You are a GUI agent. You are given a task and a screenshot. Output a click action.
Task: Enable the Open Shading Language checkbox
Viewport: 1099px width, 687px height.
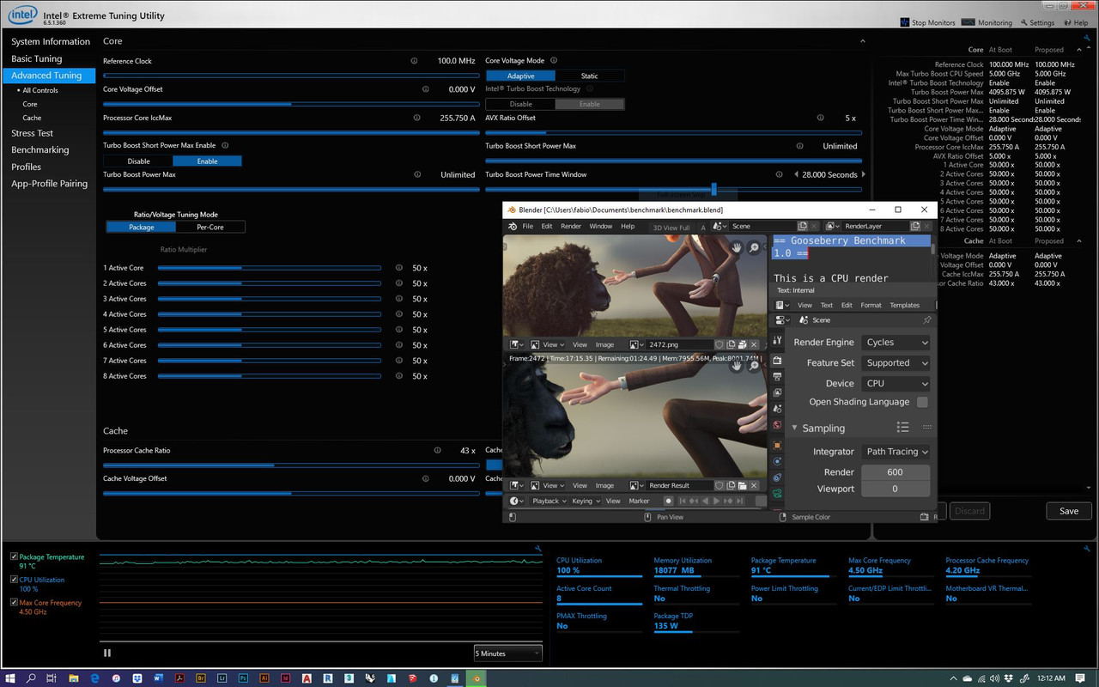(x=922, y=402)
